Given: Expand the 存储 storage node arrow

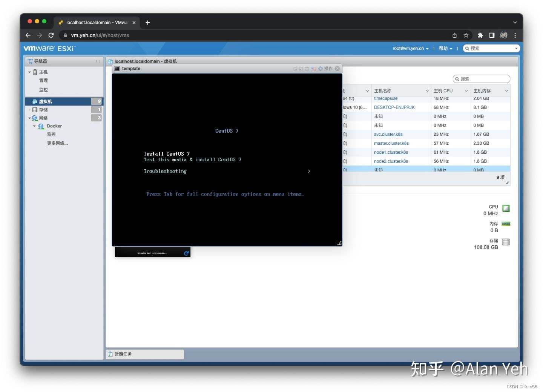Looking at the screenshot, I should tap(30, 110).
